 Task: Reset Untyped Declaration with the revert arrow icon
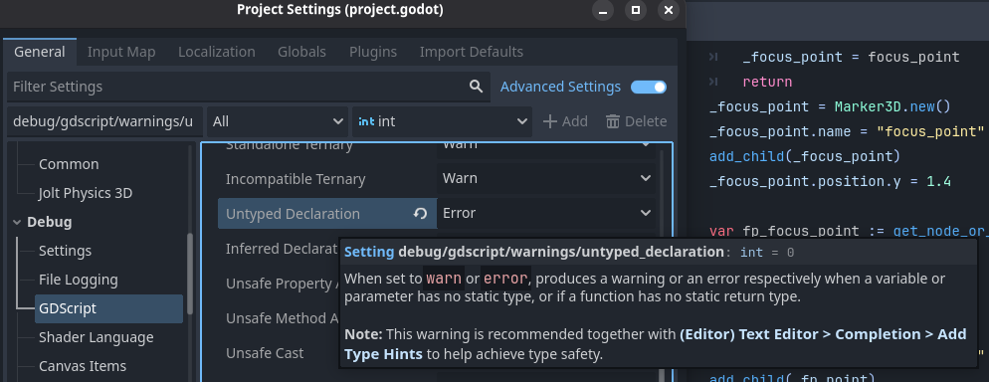420,214
